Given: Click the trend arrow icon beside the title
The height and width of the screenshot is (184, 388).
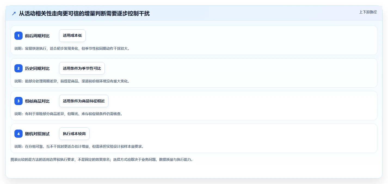Looking at the screenshot, I should point(14,14).
